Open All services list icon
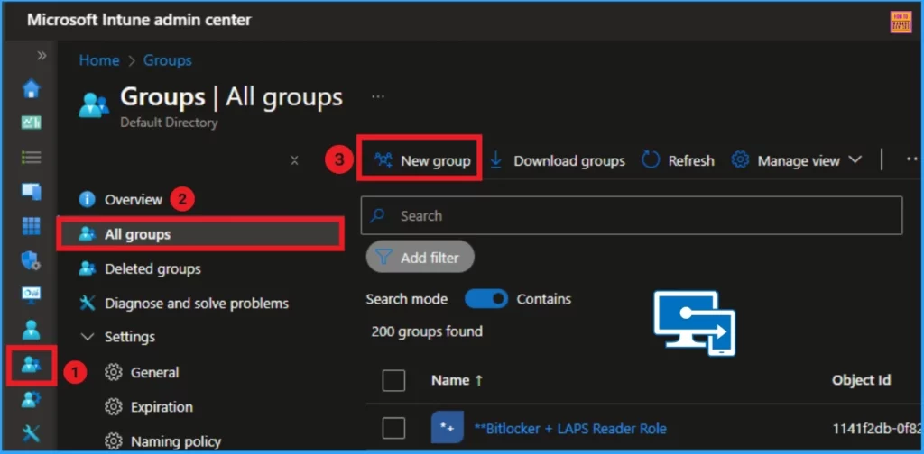924x454 pixels. 31,157
